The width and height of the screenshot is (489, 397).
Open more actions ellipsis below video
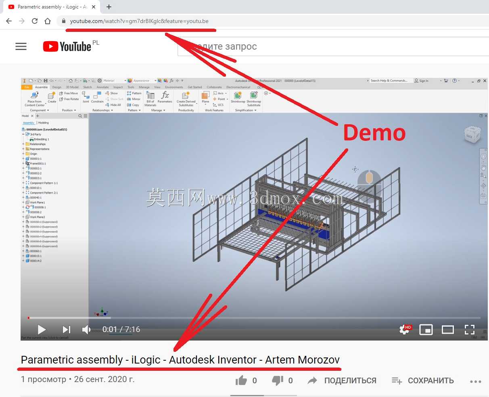click(x=476, y=381)
